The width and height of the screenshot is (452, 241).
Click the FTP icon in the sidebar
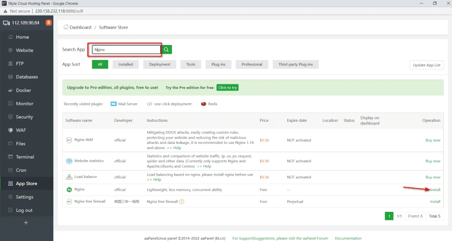click(11, 64)
